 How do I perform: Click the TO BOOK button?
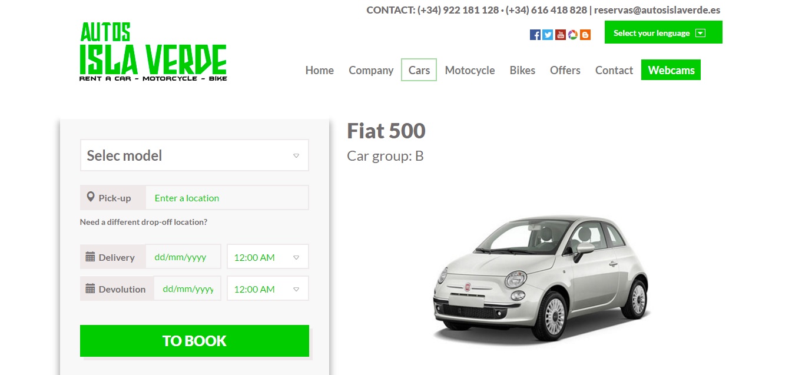[x=194, y=341]
